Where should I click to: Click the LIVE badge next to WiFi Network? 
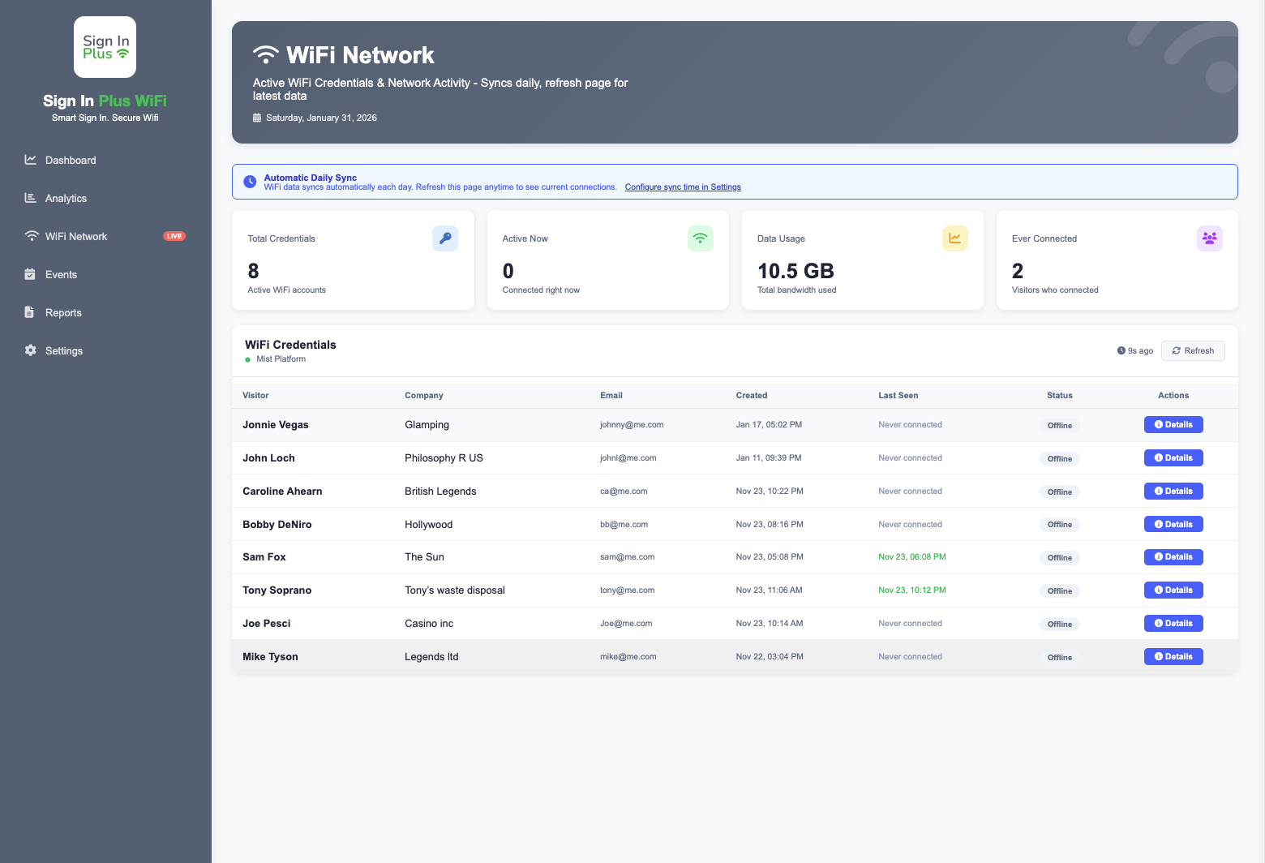174,236
